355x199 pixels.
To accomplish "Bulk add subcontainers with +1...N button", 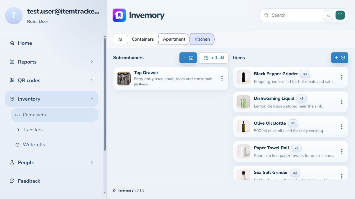I will click(x=214, y=58).
